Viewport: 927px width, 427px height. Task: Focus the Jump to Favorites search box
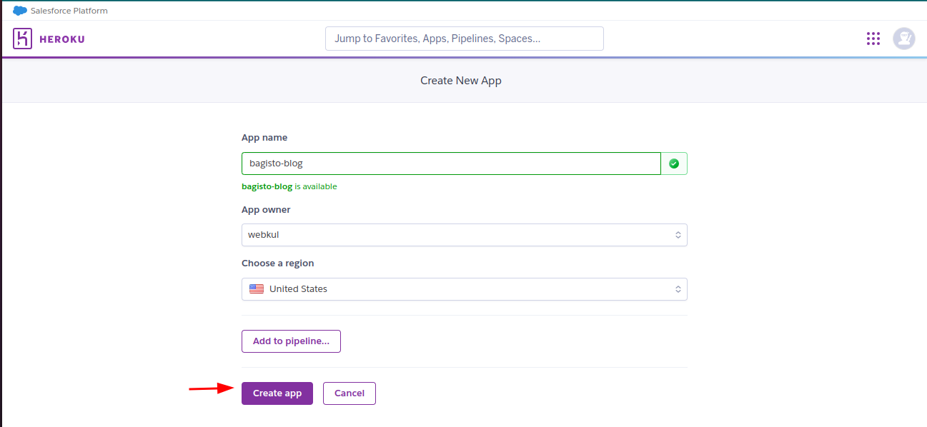click(x=465, y=39)
